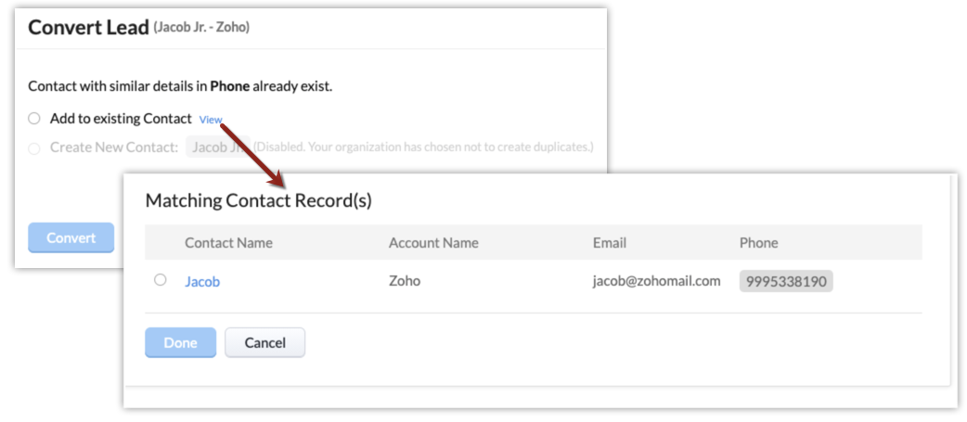967x422 pixels.
Task: Click the Matching Contact Record(s) heading
Action: 259,200
